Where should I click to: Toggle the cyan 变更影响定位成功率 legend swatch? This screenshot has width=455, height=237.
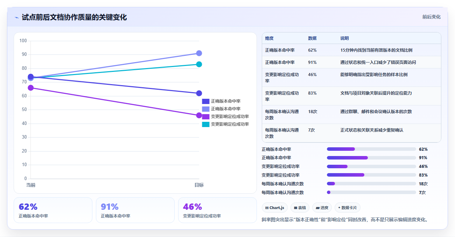[206, 124]
